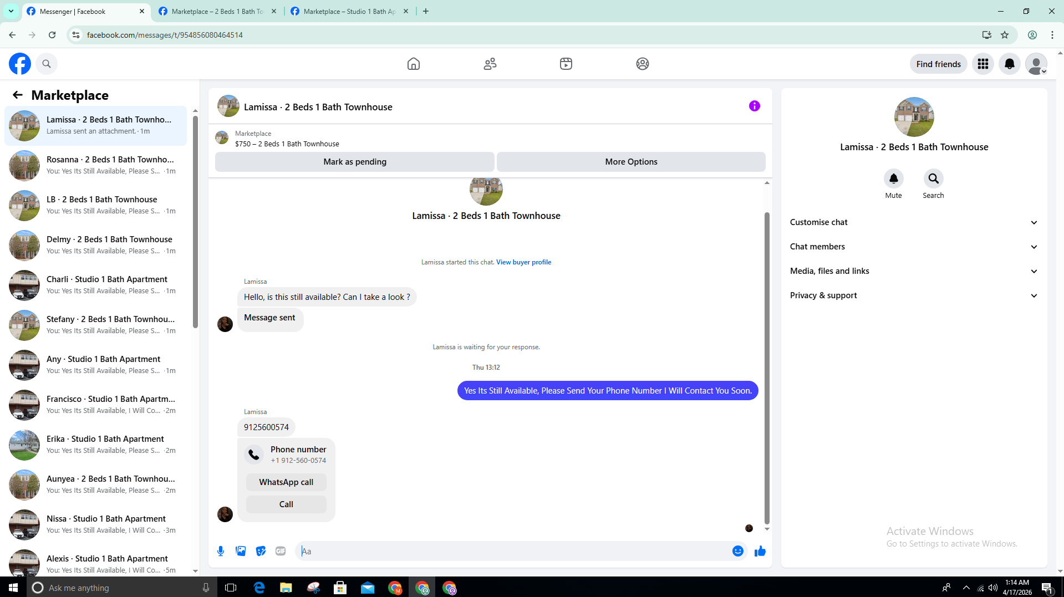Choose a GIF in the composer
The width and height of the screenshot is (1064, 597).
pyautogui.click(x=281, y=551)
